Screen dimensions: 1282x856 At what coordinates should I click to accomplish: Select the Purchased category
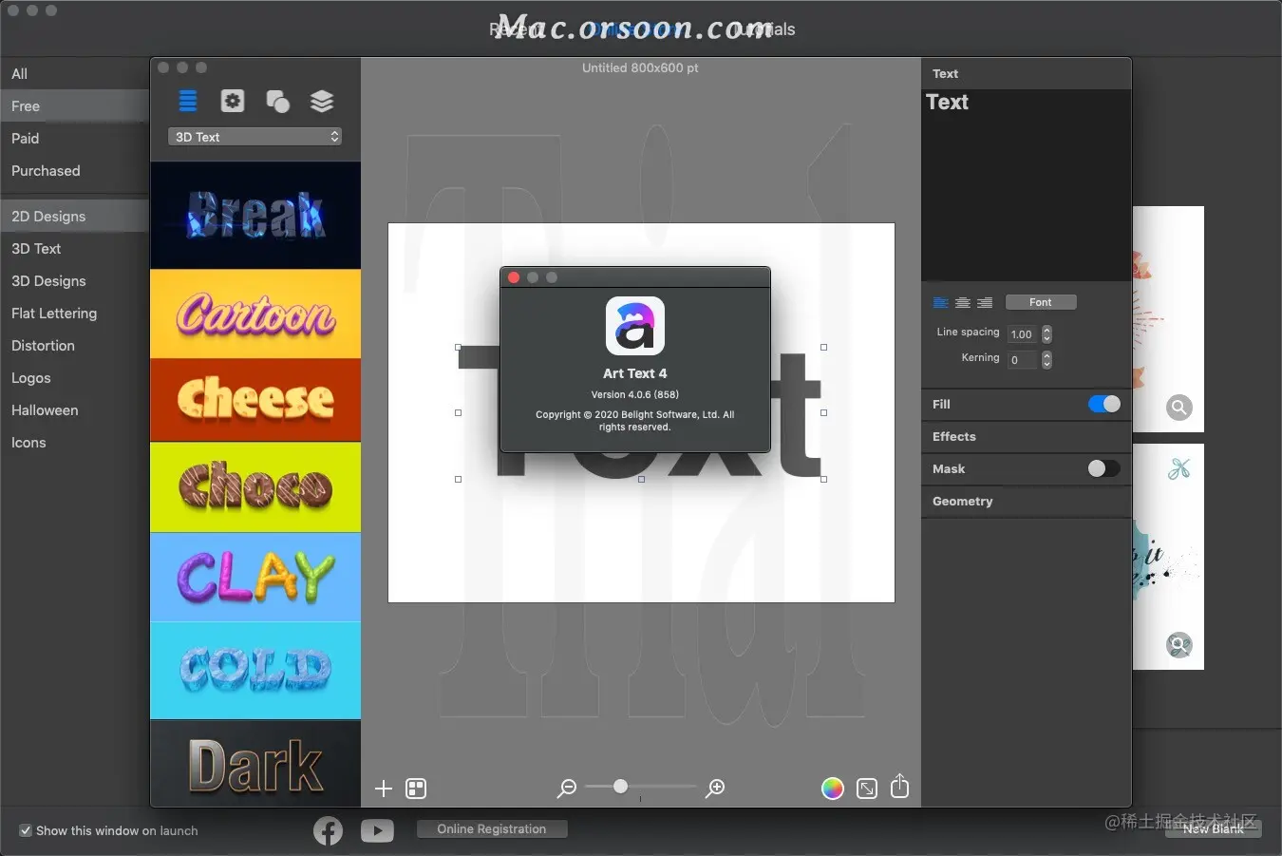click(74, 171)
